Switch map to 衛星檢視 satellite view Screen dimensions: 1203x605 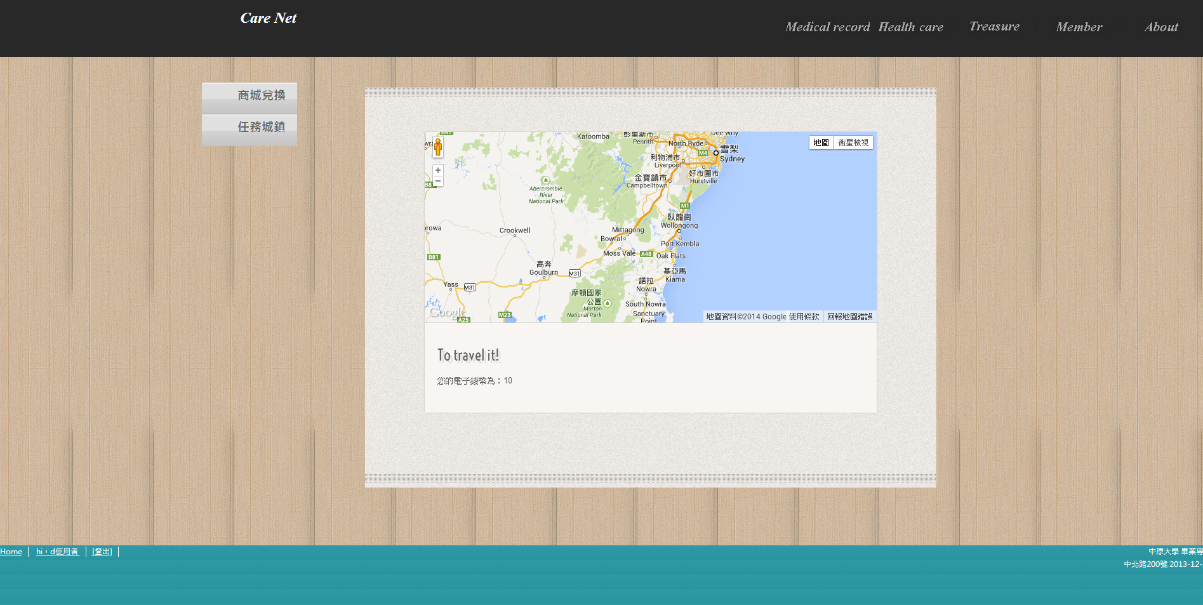point(853,143)
